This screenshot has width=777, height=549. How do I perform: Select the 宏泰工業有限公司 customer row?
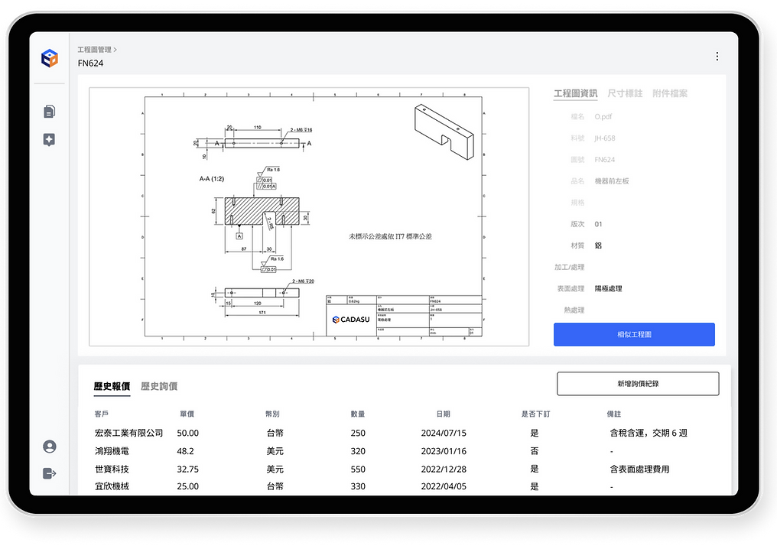tap(405, 433)
